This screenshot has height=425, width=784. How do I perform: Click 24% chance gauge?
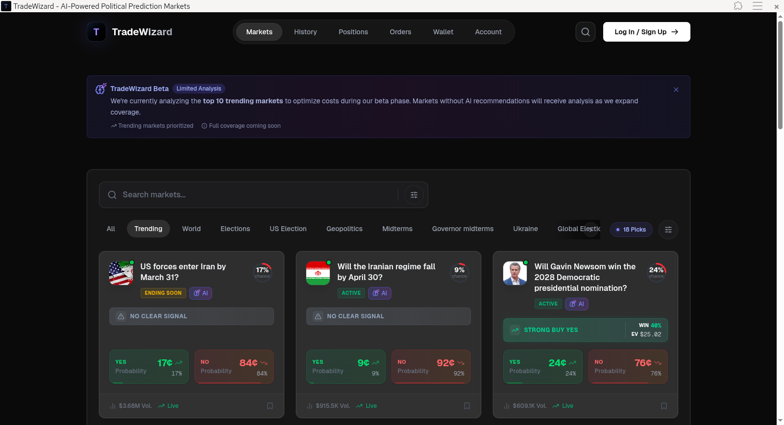click(x=657, y=272)
